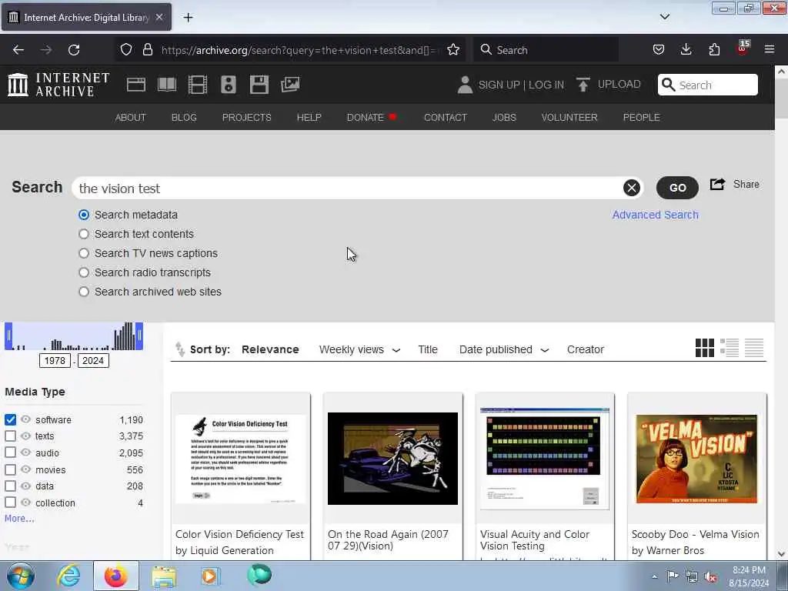Click the 1978 start year field

coord(55,361)
